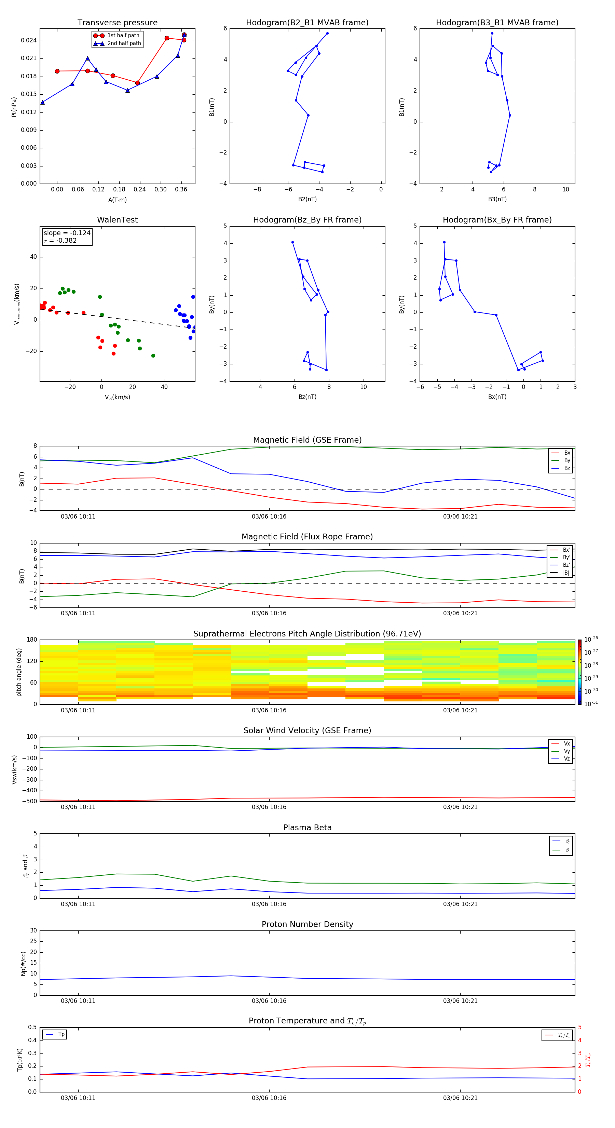This screenshot has width=615, height=1128.
Task: Click the Hodogram(B2_B1 MVAB frame) title
Action: click(x=307, y=23)
